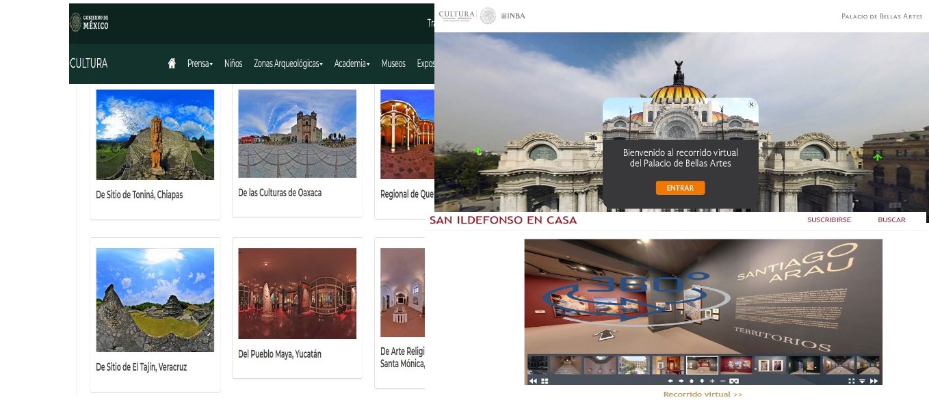Viewport: 929px width, 400px height.
Task: Tilt view up in San Ildefonso tour
Action: click(x=691, y=381)
